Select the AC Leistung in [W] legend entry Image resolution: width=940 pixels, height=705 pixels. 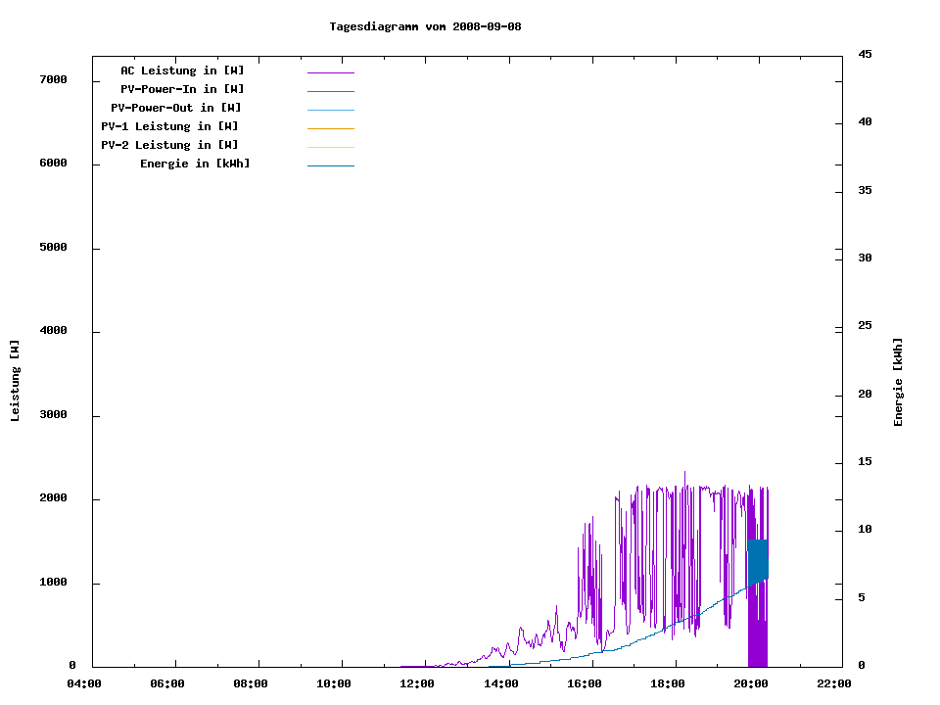(x=182, y=70)
